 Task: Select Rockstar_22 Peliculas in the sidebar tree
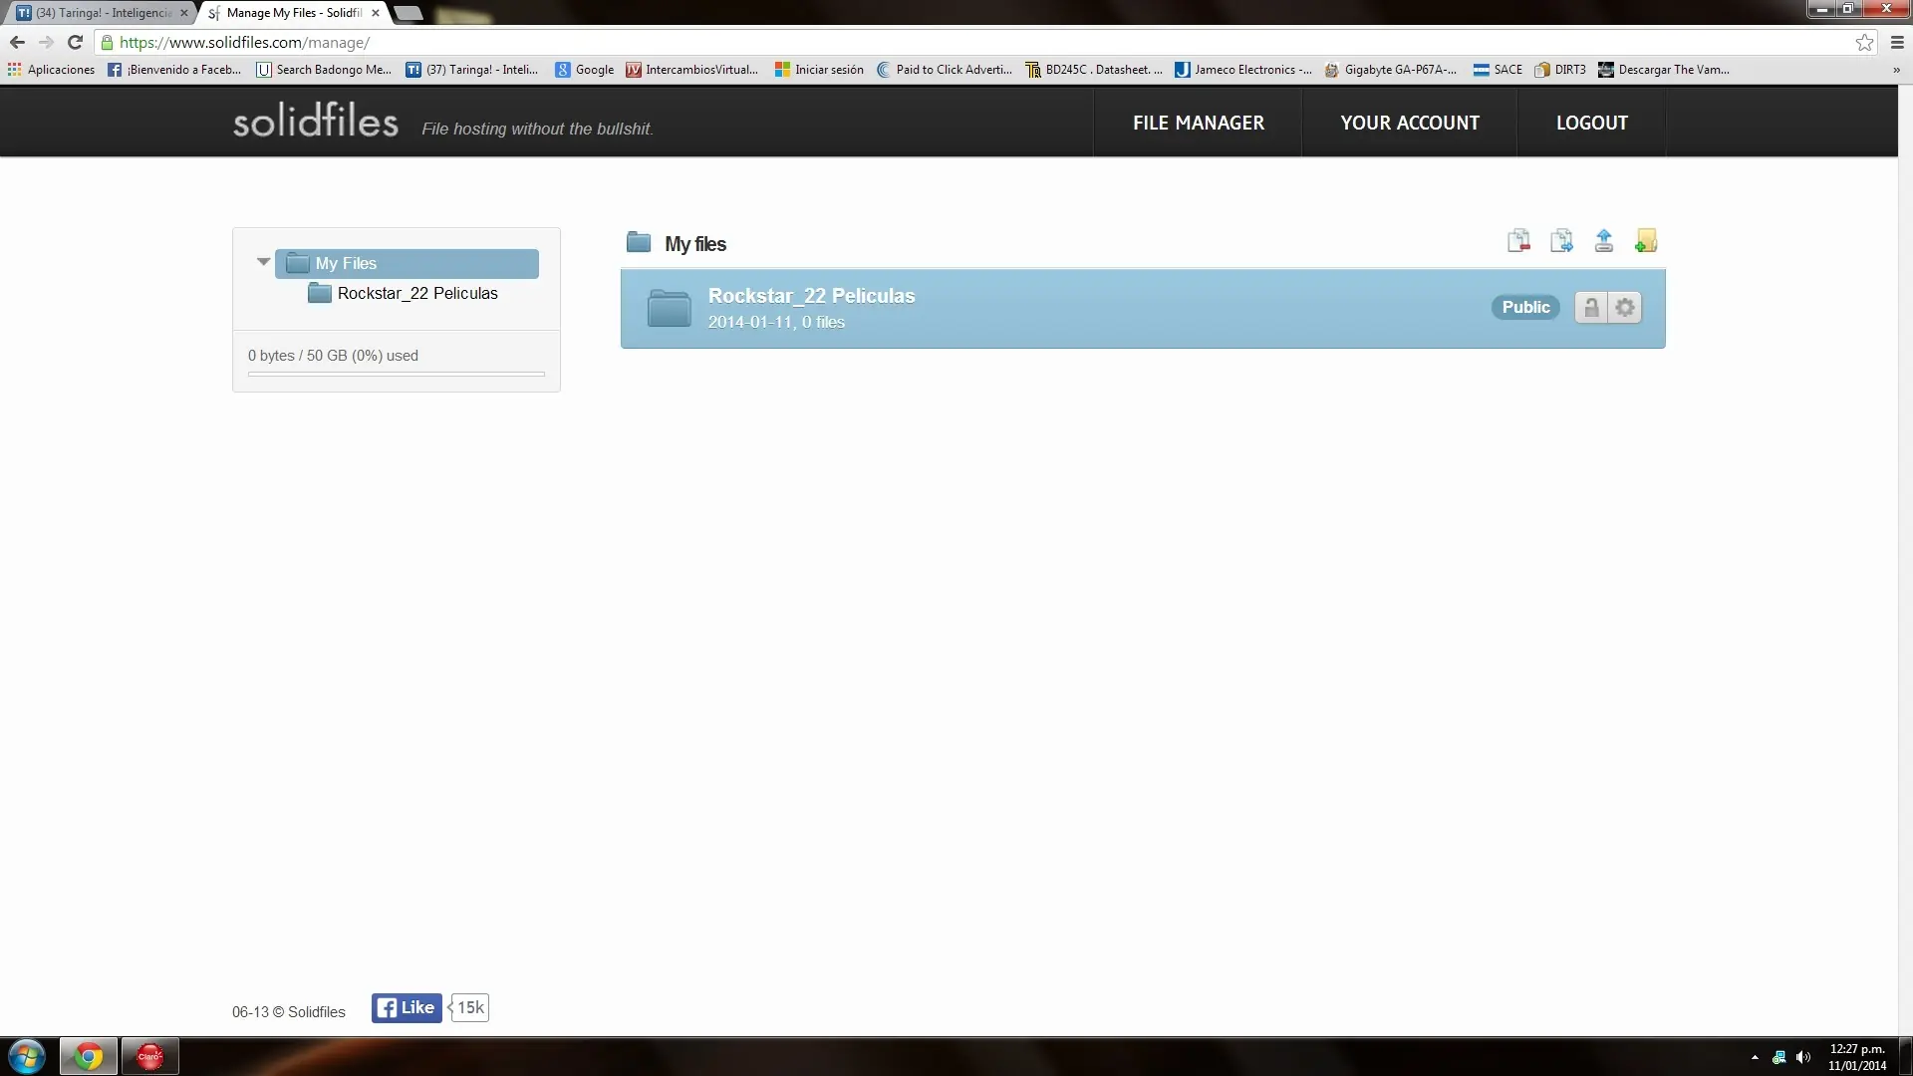pyautogui.click(x=403, y=293)
